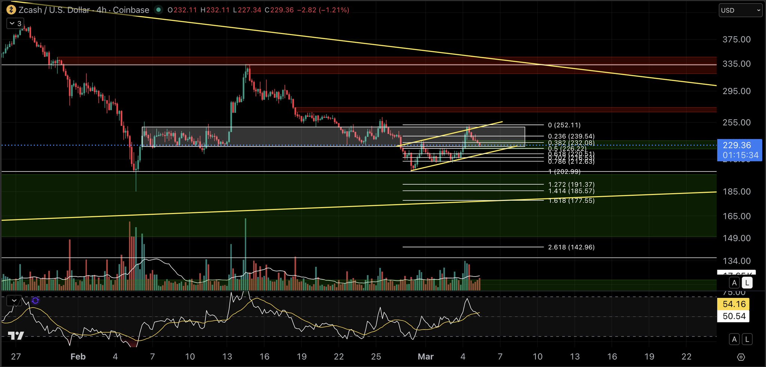Toggle auto scale (A) on the main price pane
Screen dimensions: 766x367
[734, 283]
